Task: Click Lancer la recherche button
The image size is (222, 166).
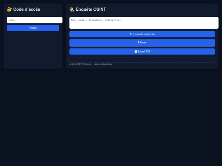Action: (x=142, y=34)
